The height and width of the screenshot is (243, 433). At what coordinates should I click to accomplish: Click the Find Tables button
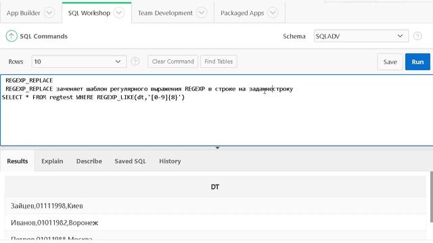219,61
